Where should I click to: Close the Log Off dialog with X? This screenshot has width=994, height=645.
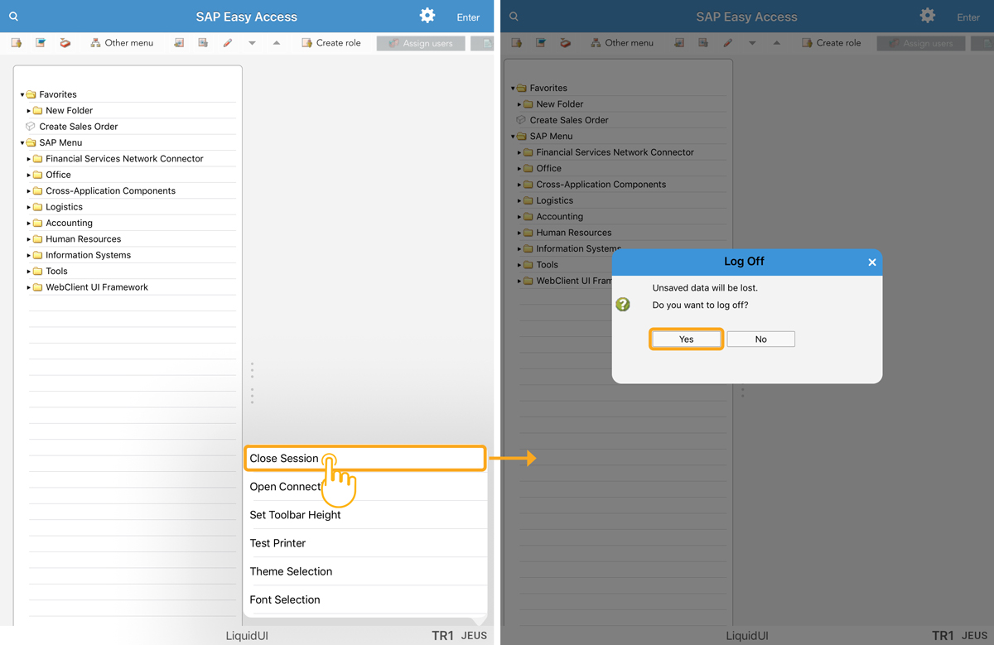pos(871,262)
